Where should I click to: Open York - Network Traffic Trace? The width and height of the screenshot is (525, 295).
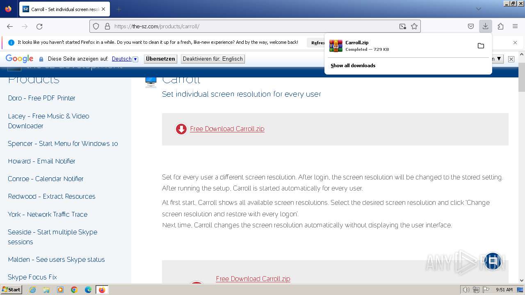coord(48,214)
